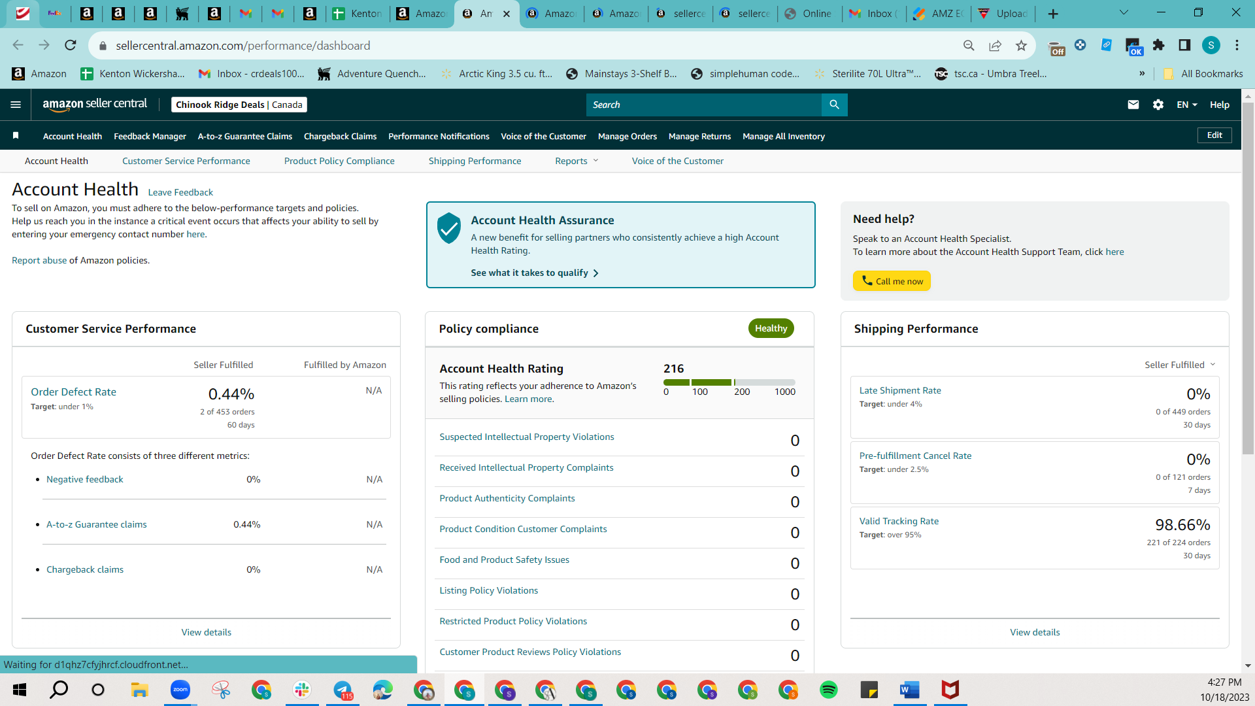This screenshot has height=706, width=1255.
Task: Open the settings gear icon
Action: pos(1158,105)
